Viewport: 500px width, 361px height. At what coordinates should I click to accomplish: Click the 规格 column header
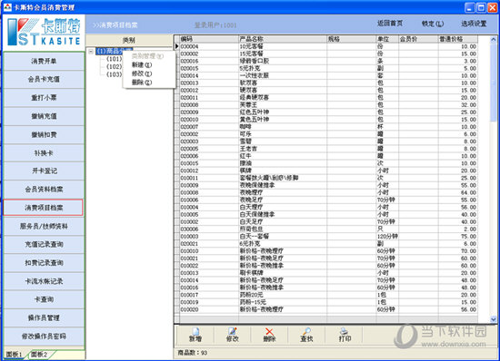pyautogui.click(x=352, y=39)
